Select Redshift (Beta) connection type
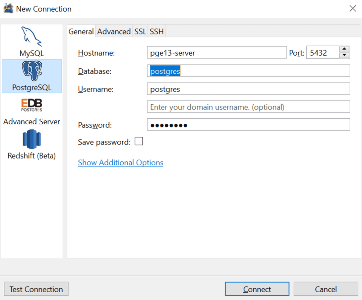 pos(32,144)
